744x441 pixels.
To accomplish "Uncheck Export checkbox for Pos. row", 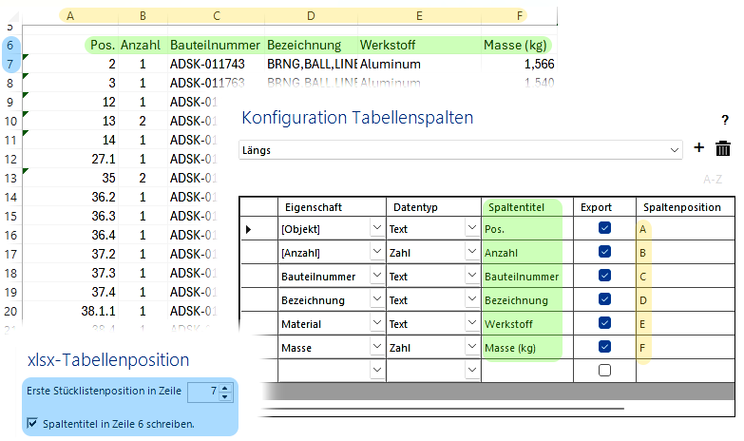I will [604, 229].
